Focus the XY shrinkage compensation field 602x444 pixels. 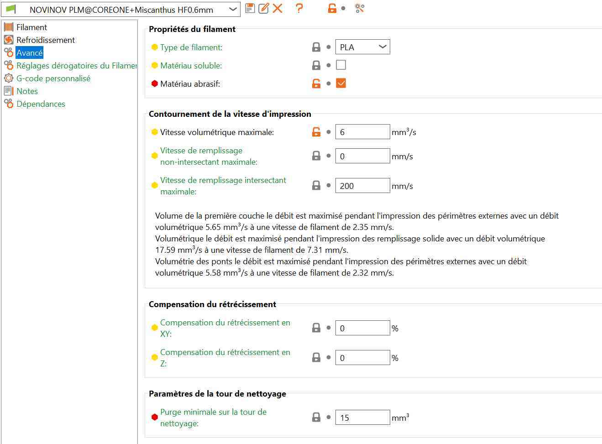363,328
